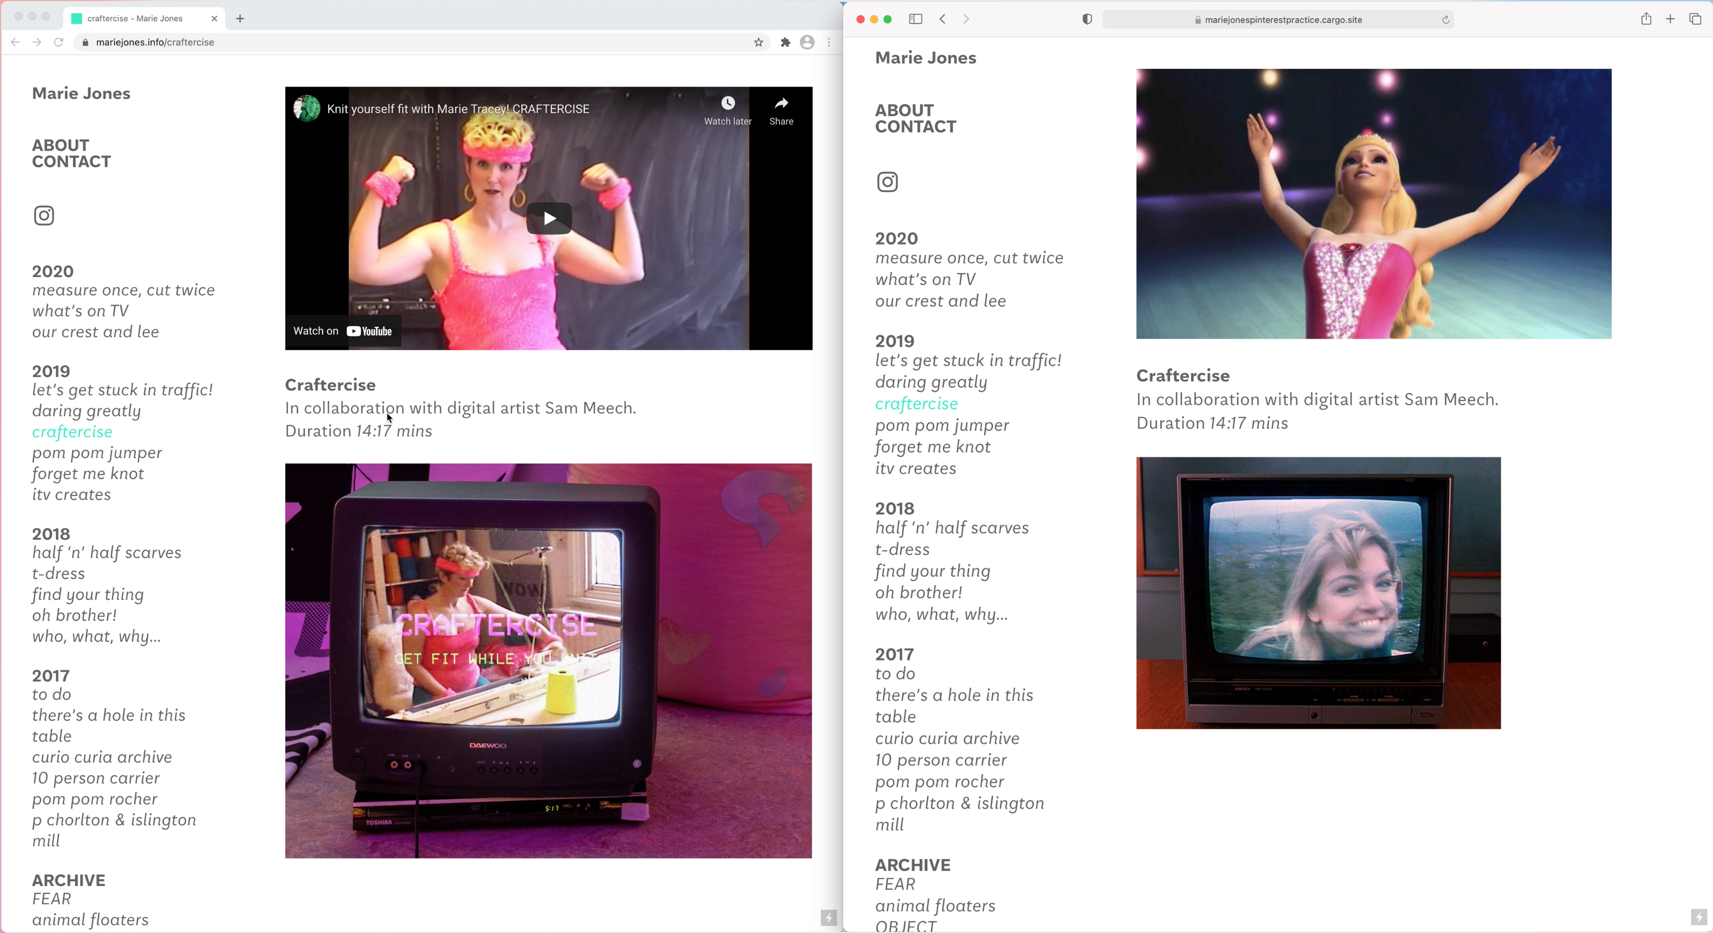Click the Watch later clock icon
The image size is (1713, 933).
point(727,104)
